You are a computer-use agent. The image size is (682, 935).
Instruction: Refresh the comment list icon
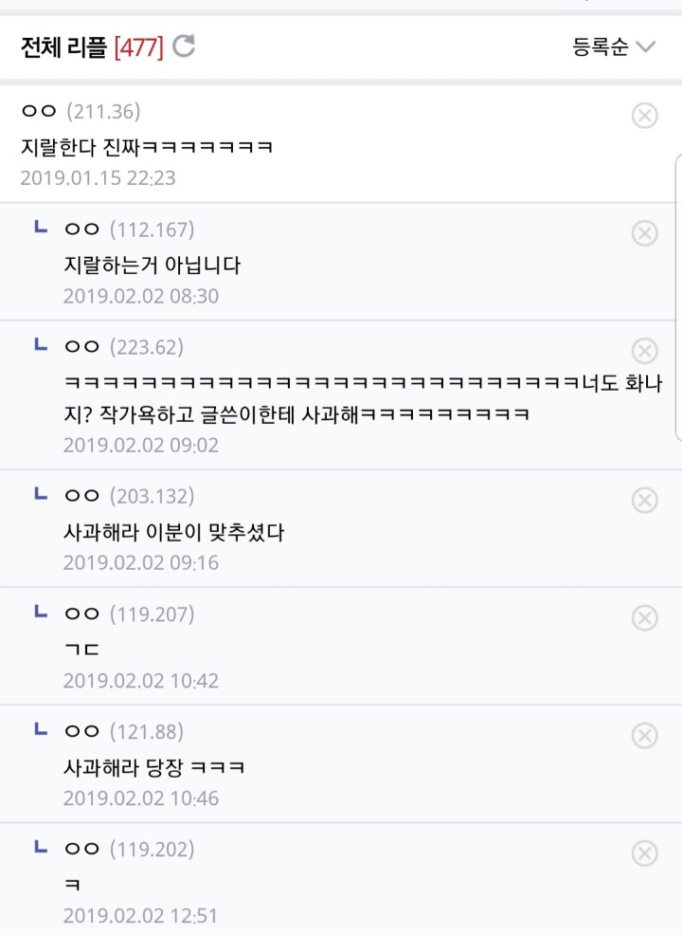point(184,46)
